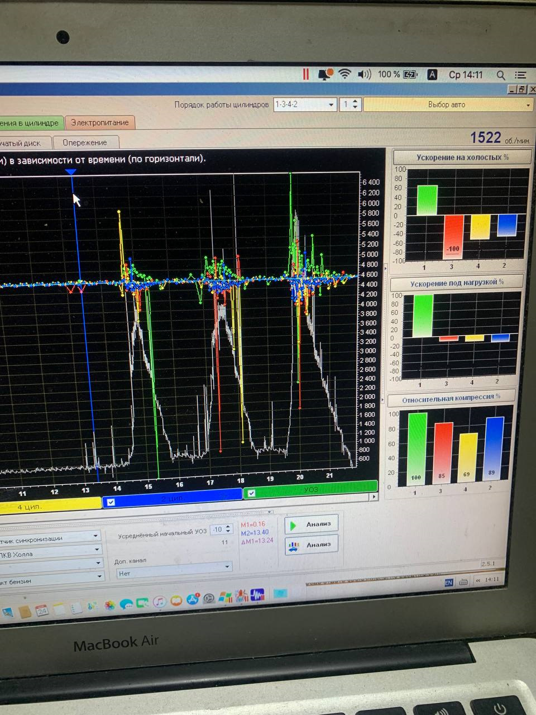Toggle the green УОЗ channel checkbox
The height and width of the screenshot is (715, 536).
pyautogui.click(x=251, y=493)
